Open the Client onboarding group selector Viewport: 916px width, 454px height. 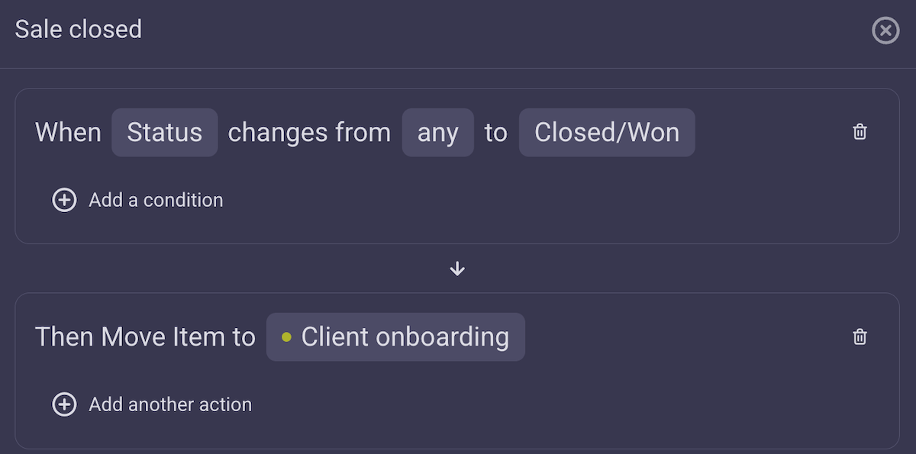(395, 336)
